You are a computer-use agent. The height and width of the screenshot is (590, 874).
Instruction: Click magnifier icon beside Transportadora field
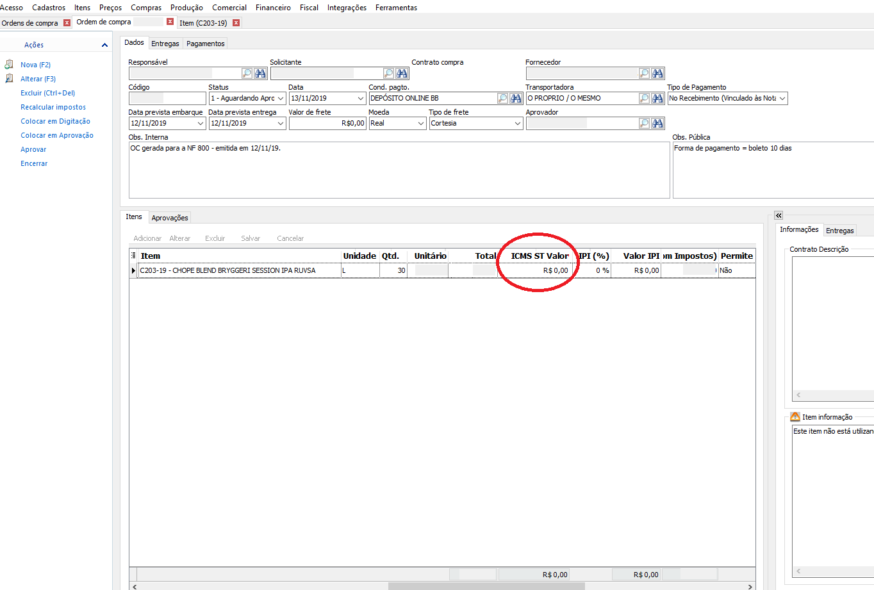[644, 98]
